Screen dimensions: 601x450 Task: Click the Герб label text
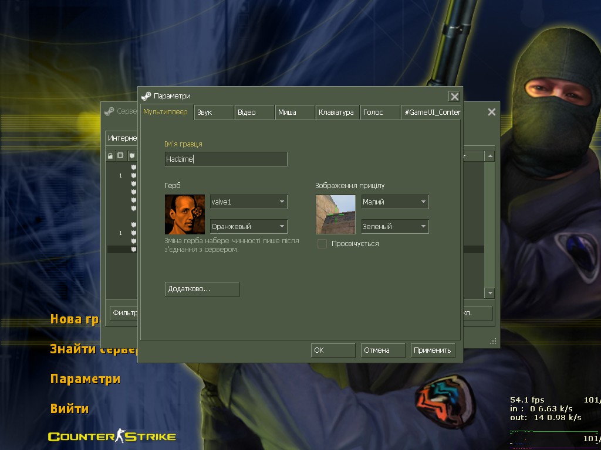tap(173, 186)
